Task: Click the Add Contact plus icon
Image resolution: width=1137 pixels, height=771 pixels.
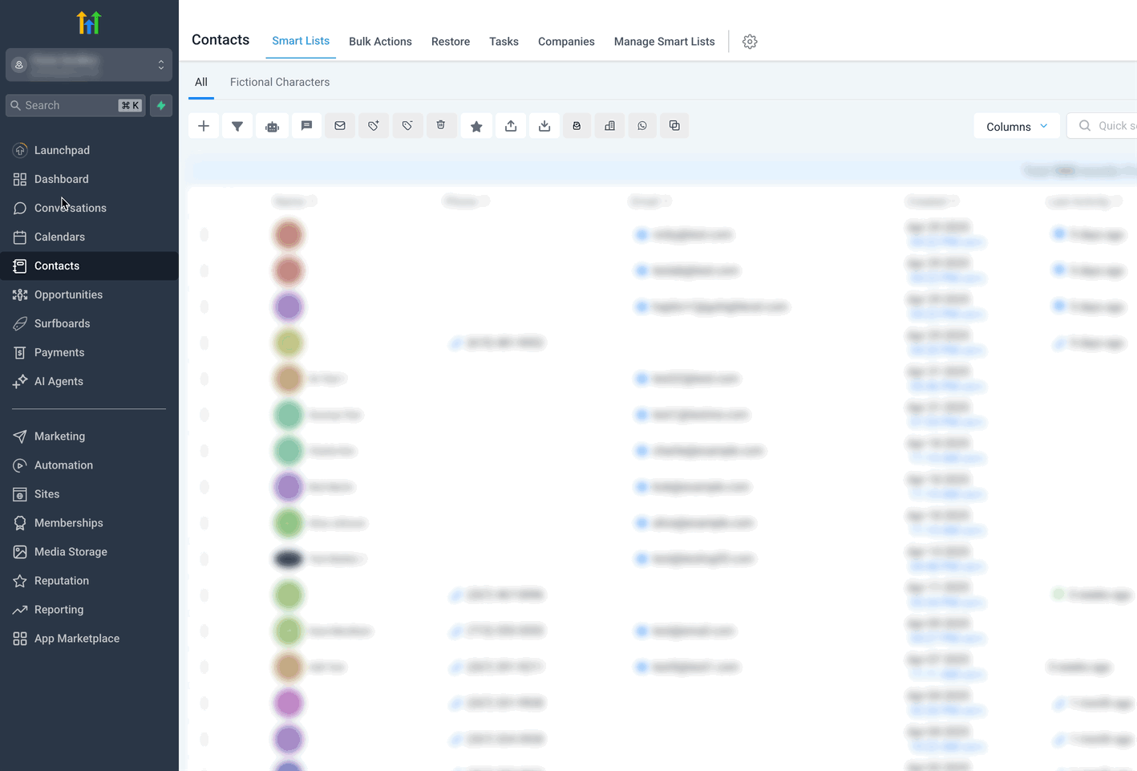Action: click(x=204, y=125)
